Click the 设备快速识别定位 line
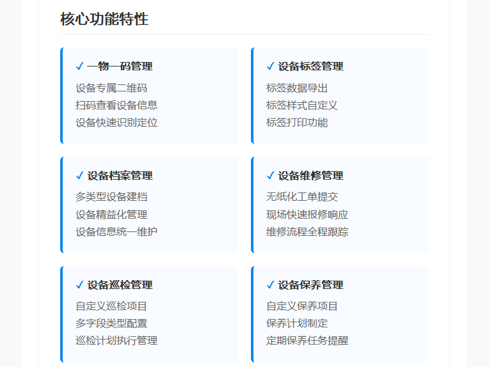 [116, 122]
